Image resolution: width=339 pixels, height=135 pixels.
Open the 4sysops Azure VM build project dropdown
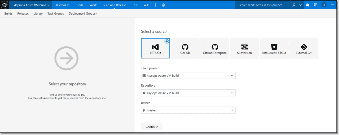(32, 5)
